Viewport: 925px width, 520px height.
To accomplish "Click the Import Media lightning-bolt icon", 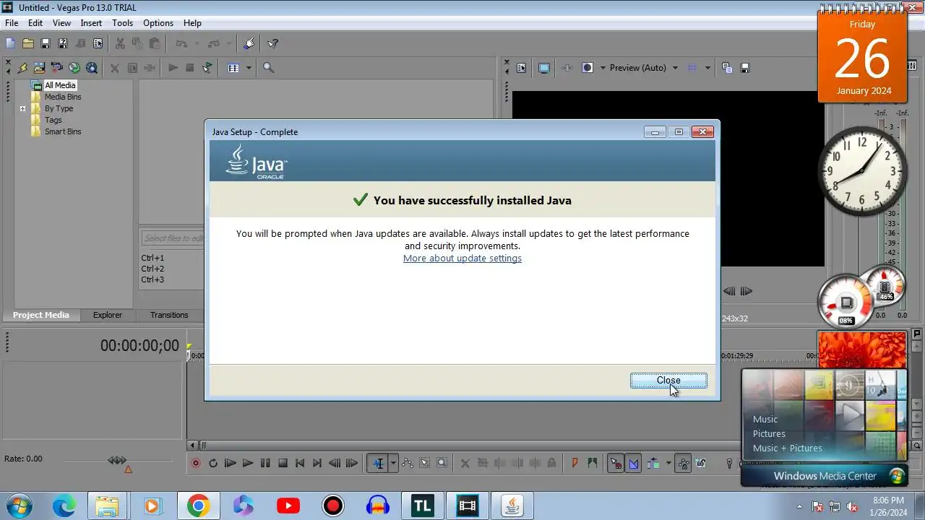I will (x=22, y=68).
